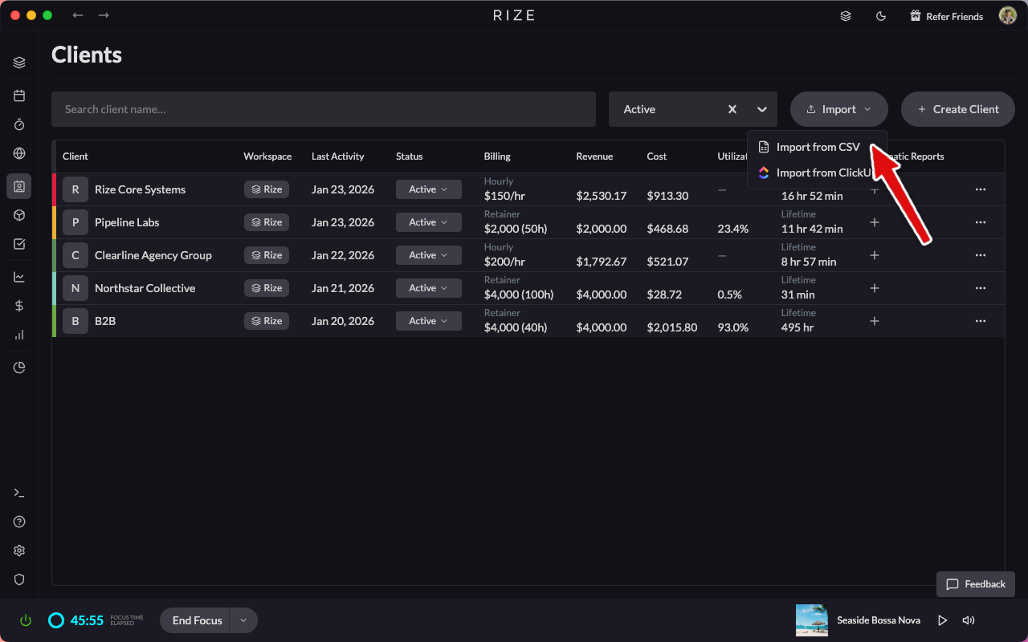Click the globe icon in sidebar
The height and width of the screenshot is (642, 1028).
[x=19, y=153]
